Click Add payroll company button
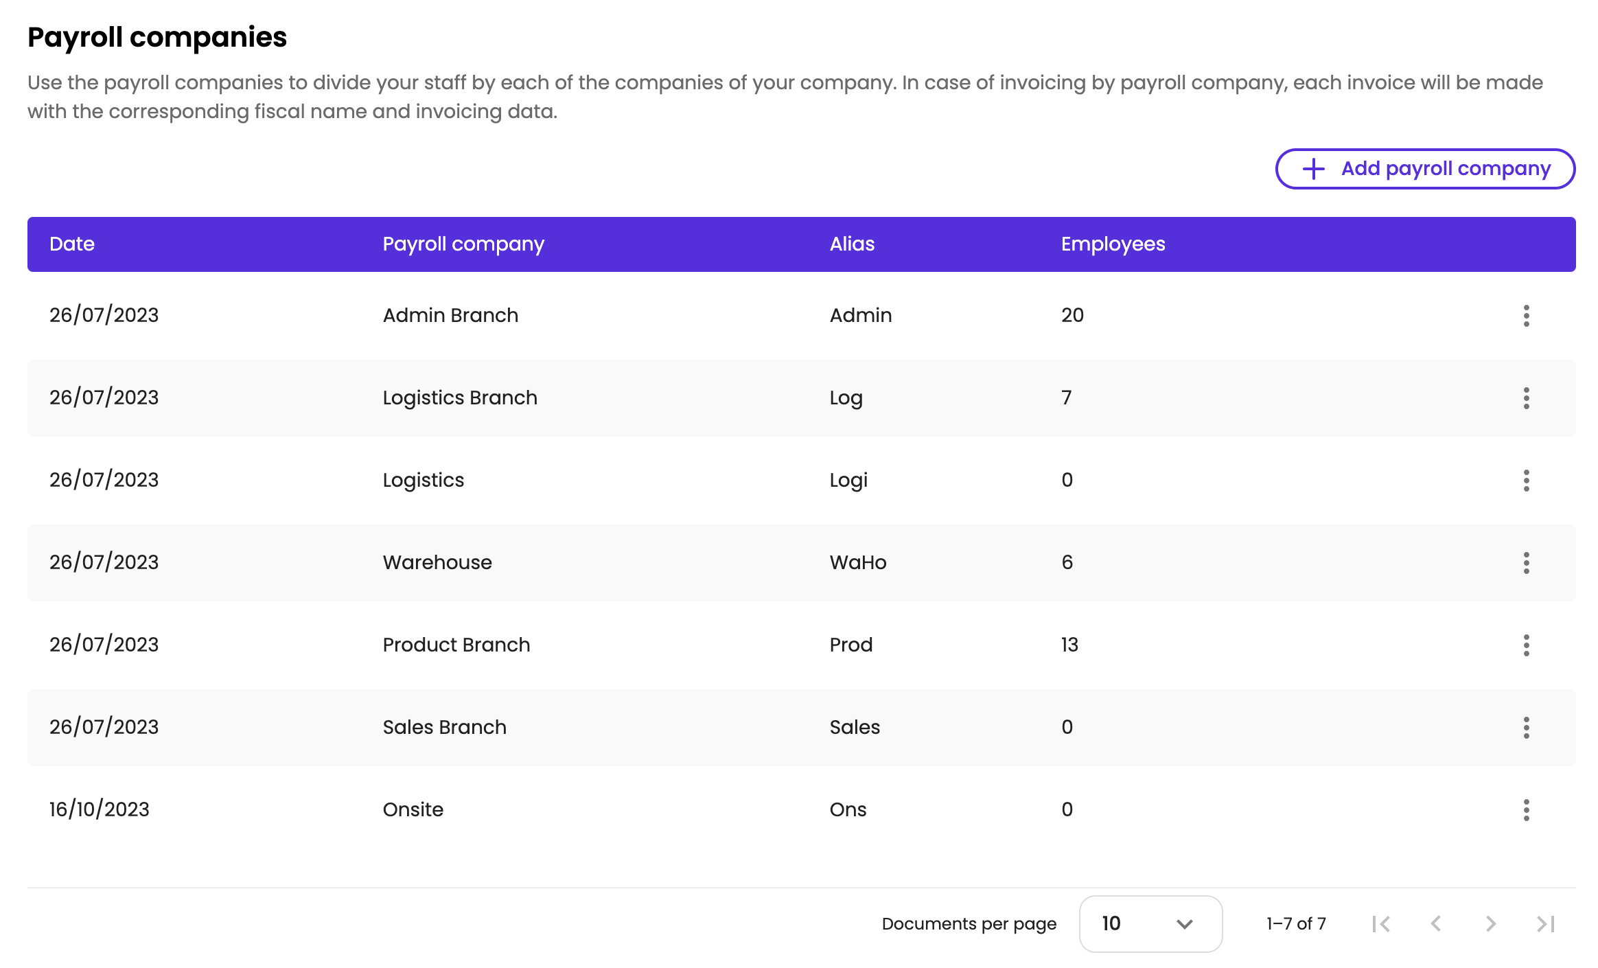The width and height of the screenshot is (1598, 968). (x=1425, y=169)
